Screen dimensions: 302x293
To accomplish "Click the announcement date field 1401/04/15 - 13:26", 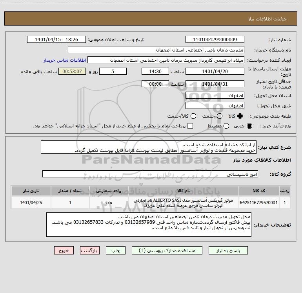I will (56, 40).
